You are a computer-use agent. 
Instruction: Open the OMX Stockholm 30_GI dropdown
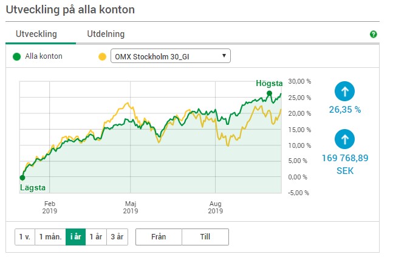[171, 56]
